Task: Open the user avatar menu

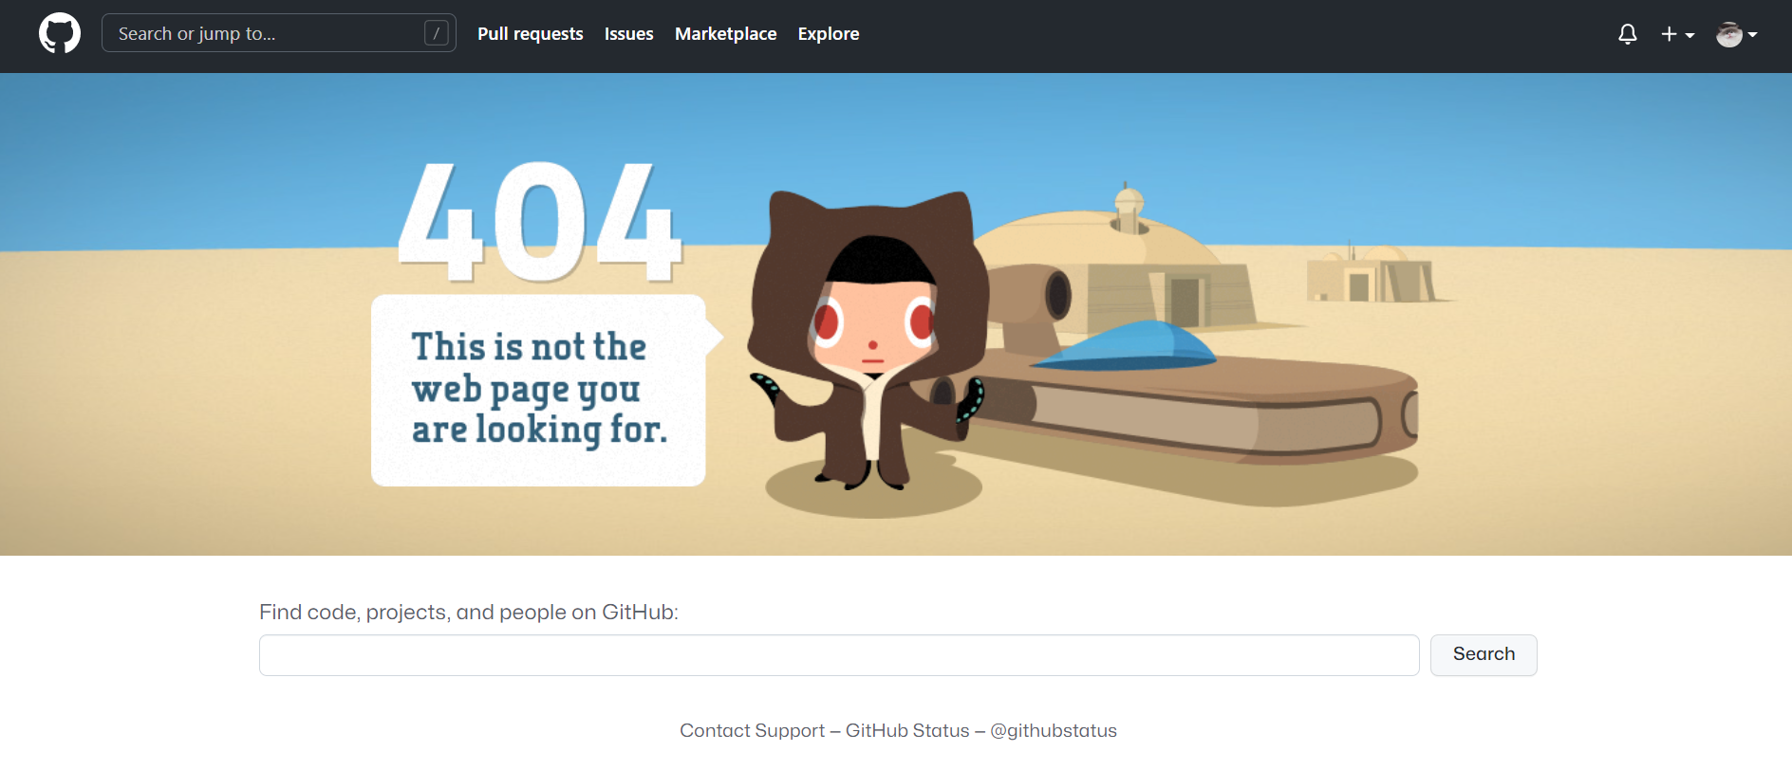Action: click(1737, 34)
